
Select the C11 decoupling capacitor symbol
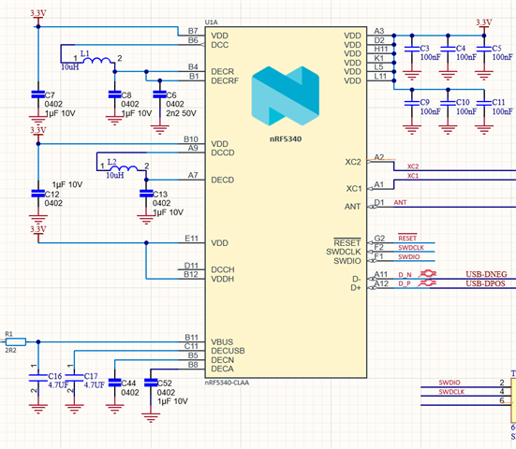pos(484,103)
